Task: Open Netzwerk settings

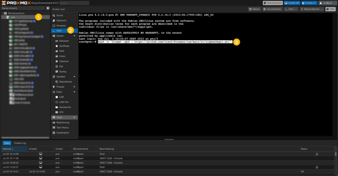Action: click(64, 41)
